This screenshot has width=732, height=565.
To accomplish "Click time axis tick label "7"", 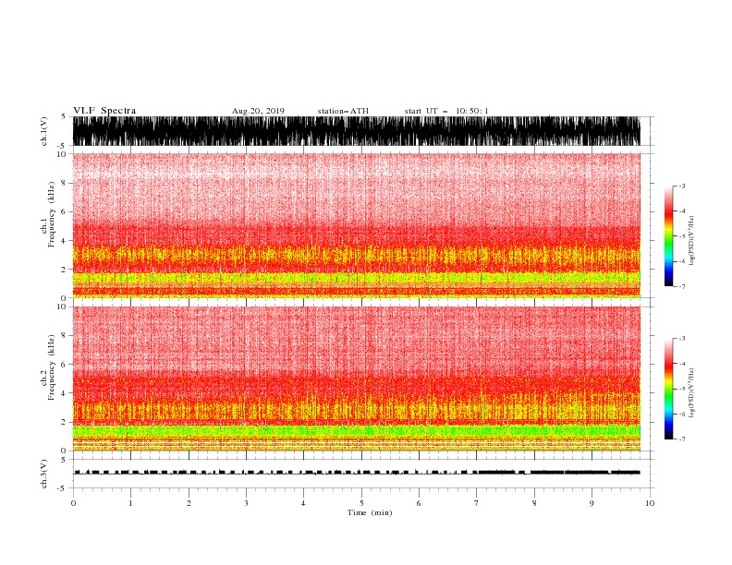I will (x=477, y=503).
